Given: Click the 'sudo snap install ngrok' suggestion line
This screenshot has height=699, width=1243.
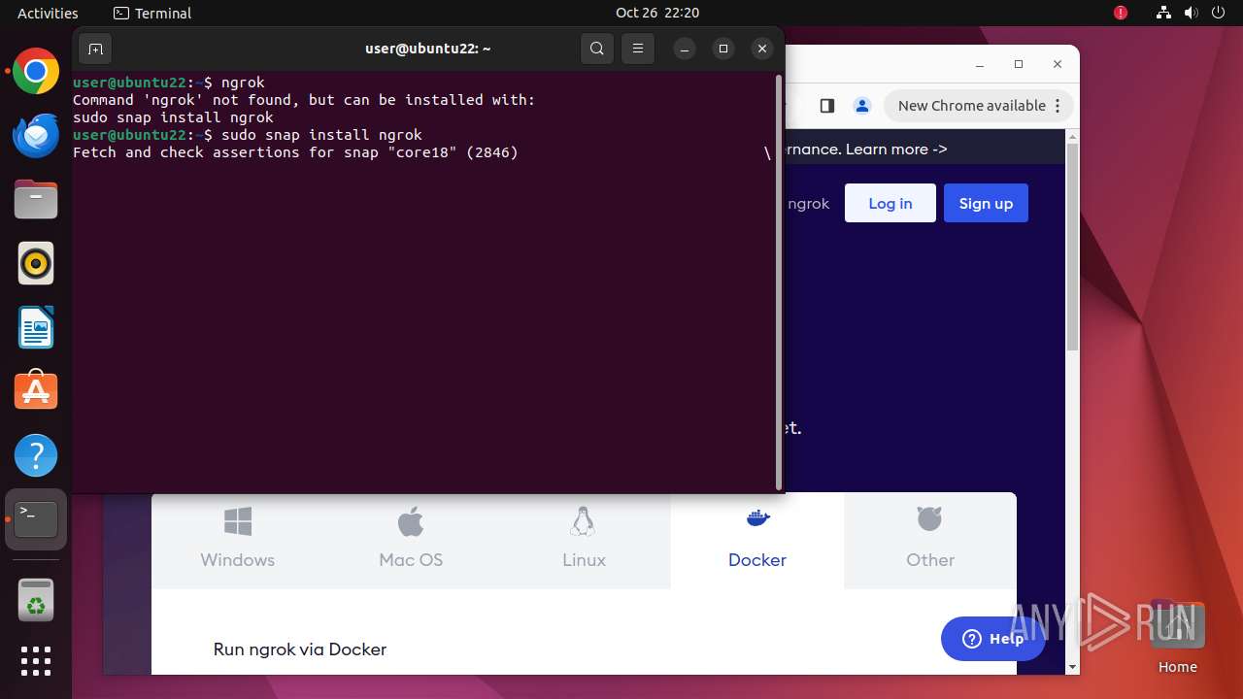Looking at the screenshot, I should point(174,117).
